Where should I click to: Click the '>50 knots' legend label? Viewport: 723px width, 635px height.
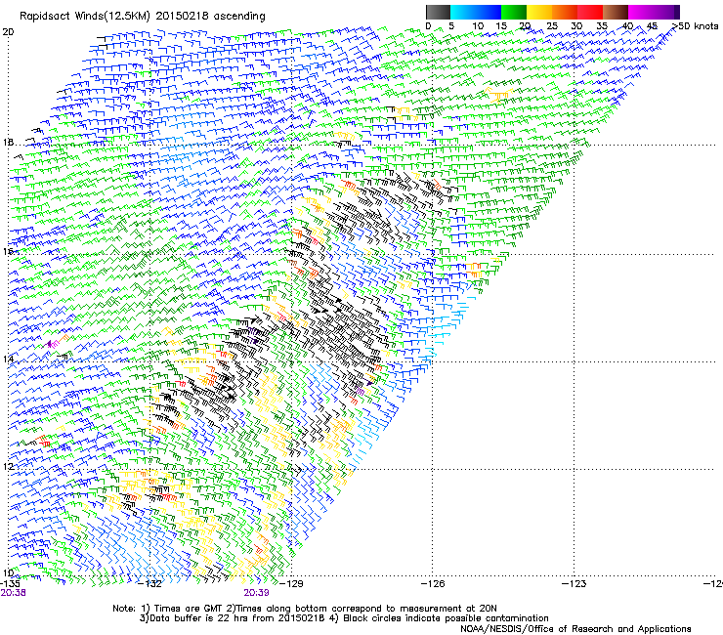pyautogui.click(x=696, y=26)
